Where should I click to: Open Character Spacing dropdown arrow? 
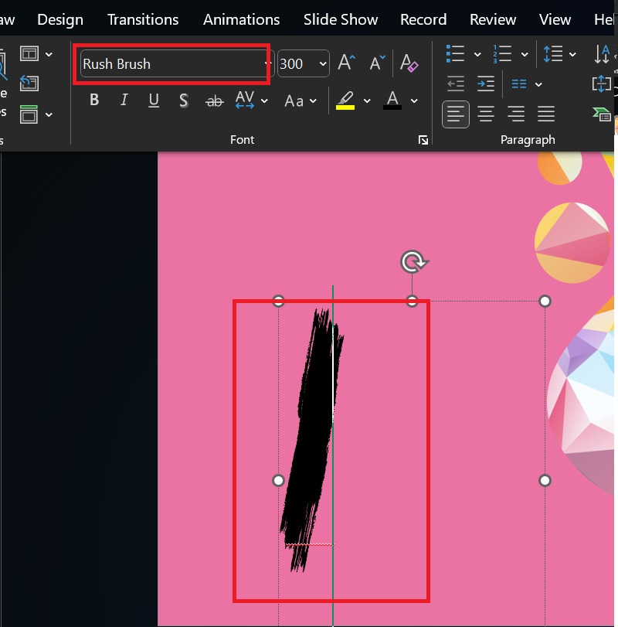[x=264, y=101]
